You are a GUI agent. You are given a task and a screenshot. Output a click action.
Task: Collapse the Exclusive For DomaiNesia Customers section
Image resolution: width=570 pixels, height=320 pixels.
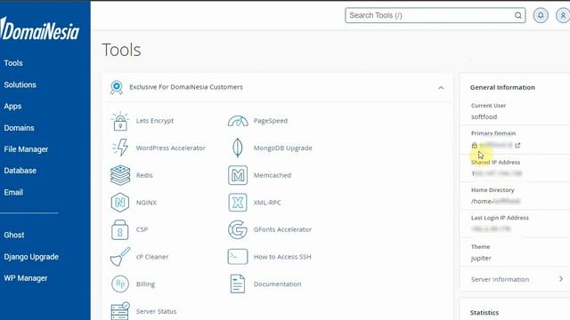[441, 88]
